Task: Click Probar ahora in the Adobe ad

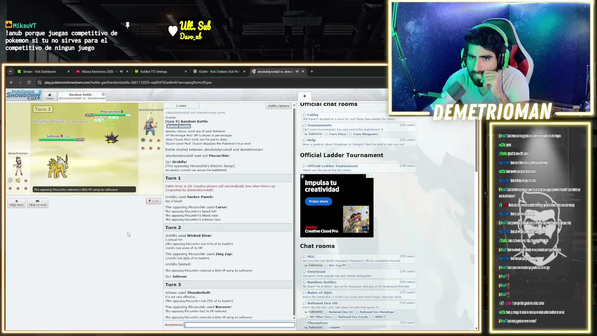Action: click(x=318, y=201)
